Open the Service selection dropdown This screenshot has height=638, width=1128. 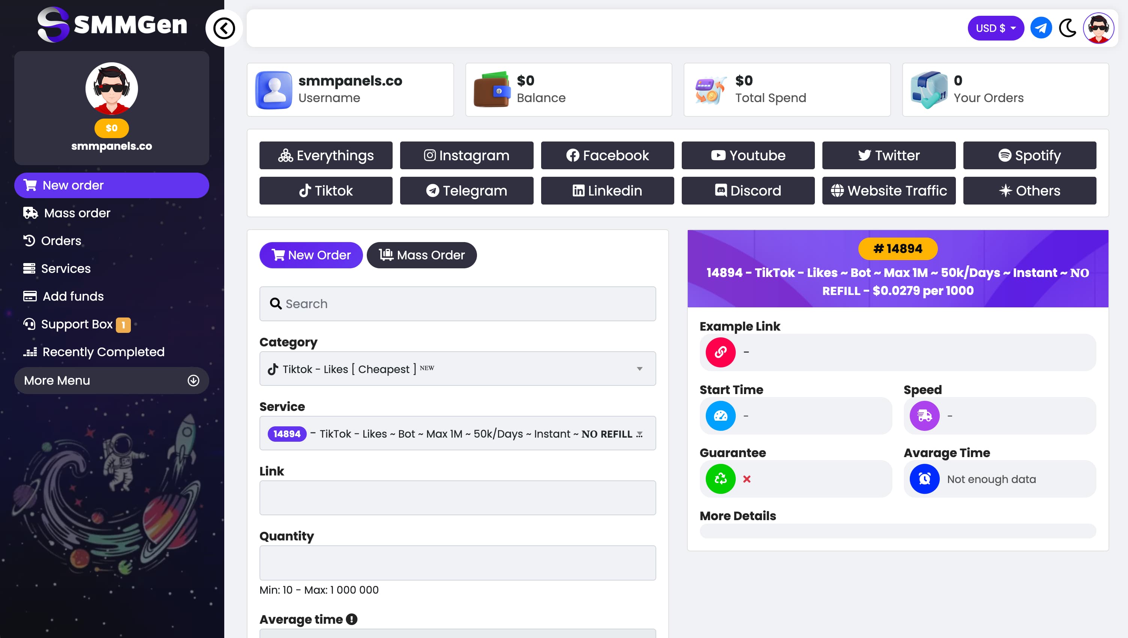point(457,433)
